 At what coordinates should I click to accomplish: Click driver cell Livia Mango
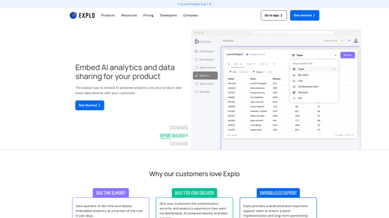point(256,125)
